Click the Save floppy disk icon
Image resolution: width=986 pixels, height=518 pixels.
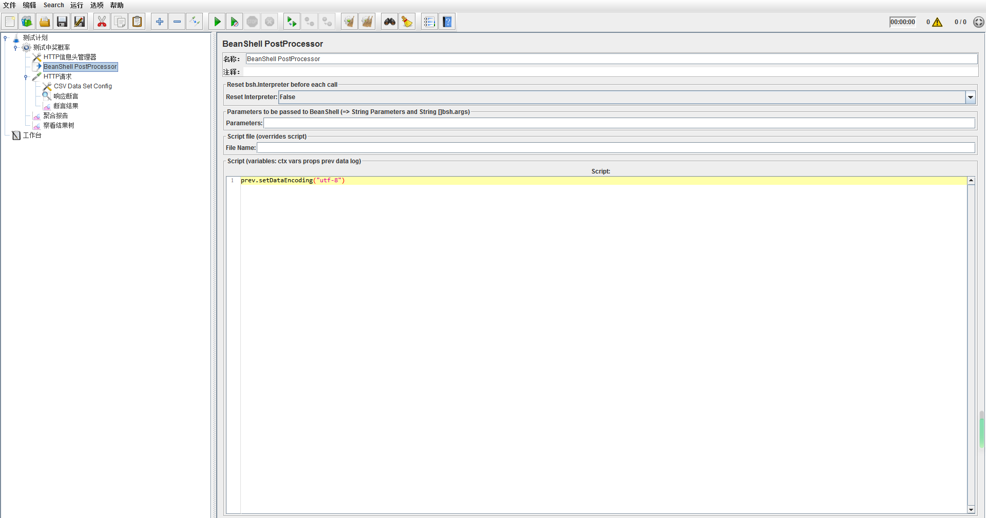click(62, 22)
